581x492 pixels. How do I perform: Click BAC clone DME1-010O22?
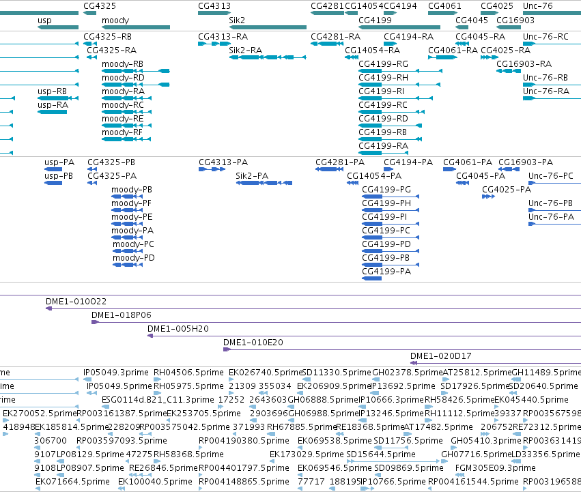pyautogui.click(x=76, y=302)
